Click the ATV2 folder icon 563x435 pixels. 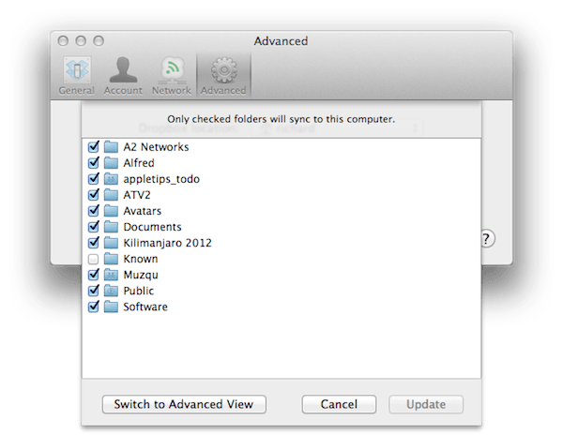coord(111,195)
